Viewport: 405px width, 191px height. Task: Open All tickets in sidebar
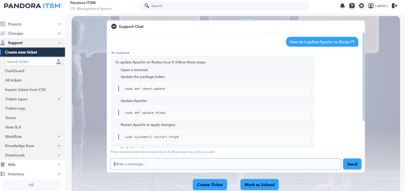pos(14,80)
